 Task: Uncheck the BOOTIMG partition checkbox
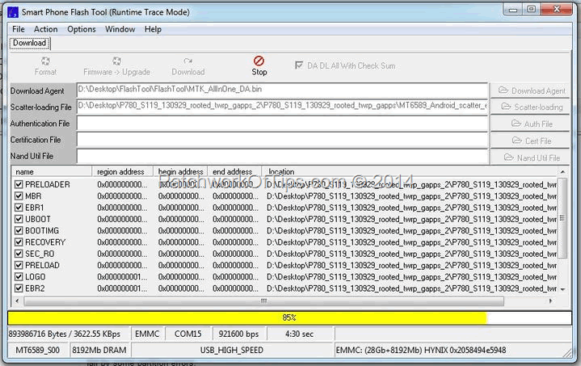point(19,230)
